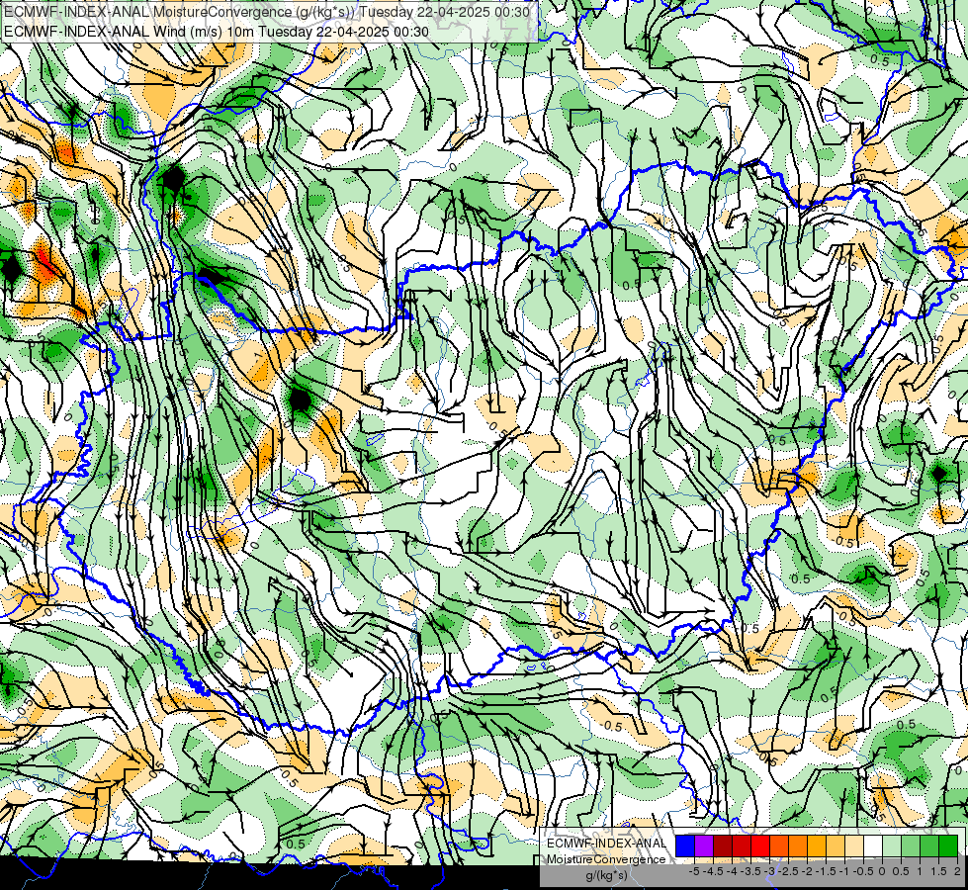
Task: Click the legend scale value -0.5
Action: 863,871
